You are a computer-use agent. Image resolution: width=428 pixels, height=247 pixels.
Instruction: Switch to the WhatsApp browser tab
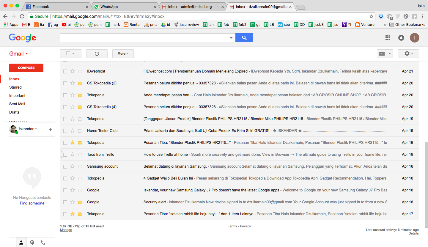tap(125, 7)
